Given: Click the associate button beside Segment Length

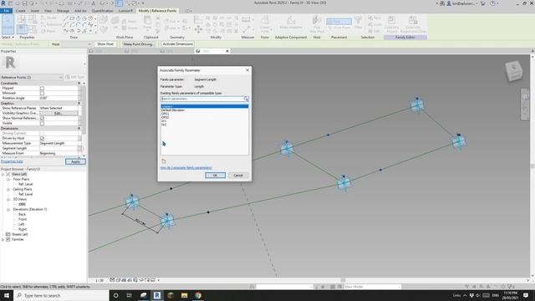Looking at the screenshot, I should coord(80,149).
